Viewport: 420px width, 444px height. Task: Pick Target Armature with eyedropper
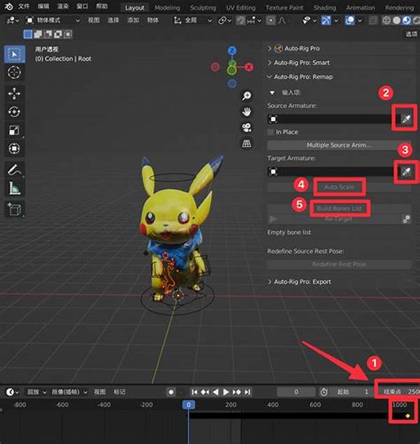[407, 171]
